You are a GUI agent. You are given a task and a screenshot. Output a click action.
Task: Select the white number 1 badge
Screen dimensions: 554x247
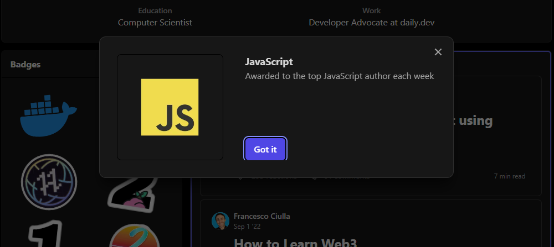pos(46,234)
